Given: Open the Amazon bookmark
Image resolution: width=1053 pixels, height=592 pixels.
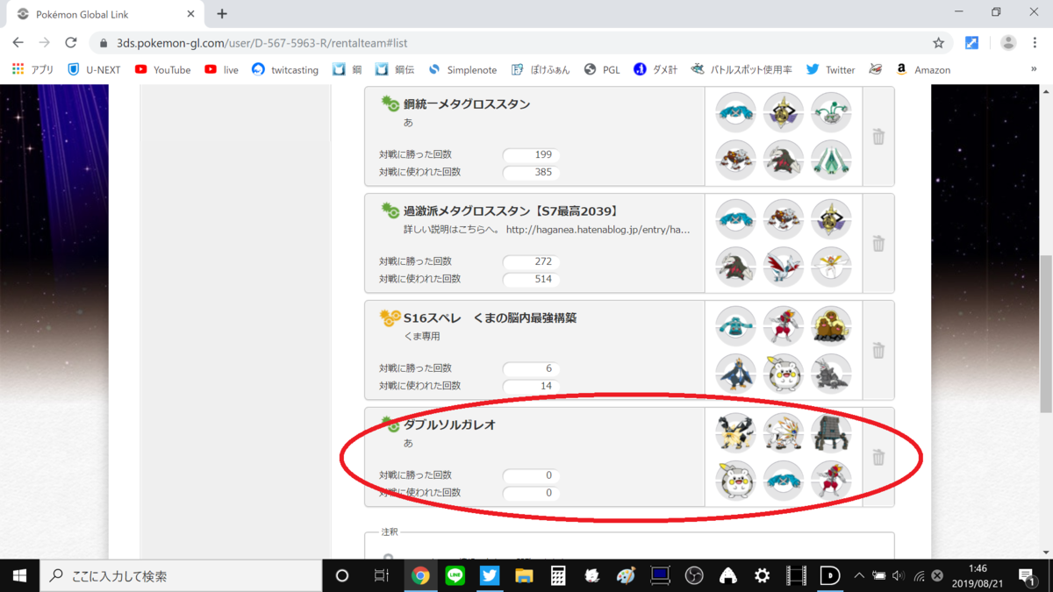Looking at the screenshot, I should pyautogui.click(x=922, y=69).
